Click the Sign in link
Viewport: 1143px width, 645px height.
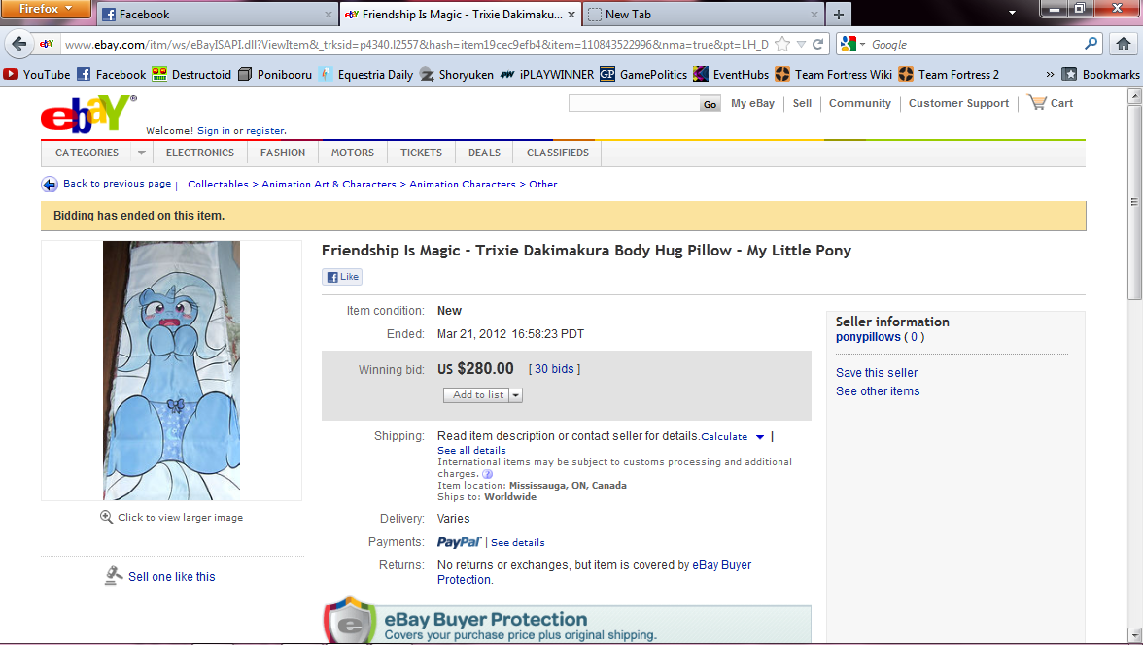coord(213,131)
